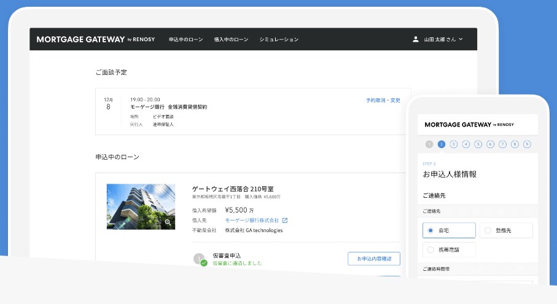This screenshot has width=557, height=304.
Task: Go to step 1 in mobile stepper
Action: [429, 144]
